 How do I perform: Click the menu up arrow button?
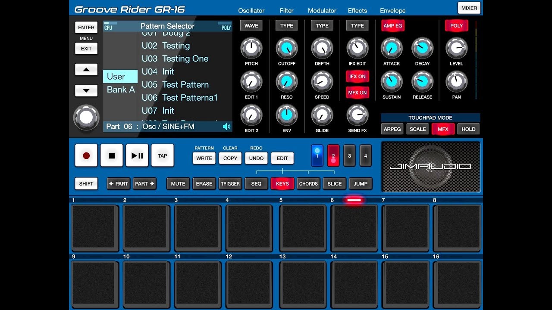point(86,69)
